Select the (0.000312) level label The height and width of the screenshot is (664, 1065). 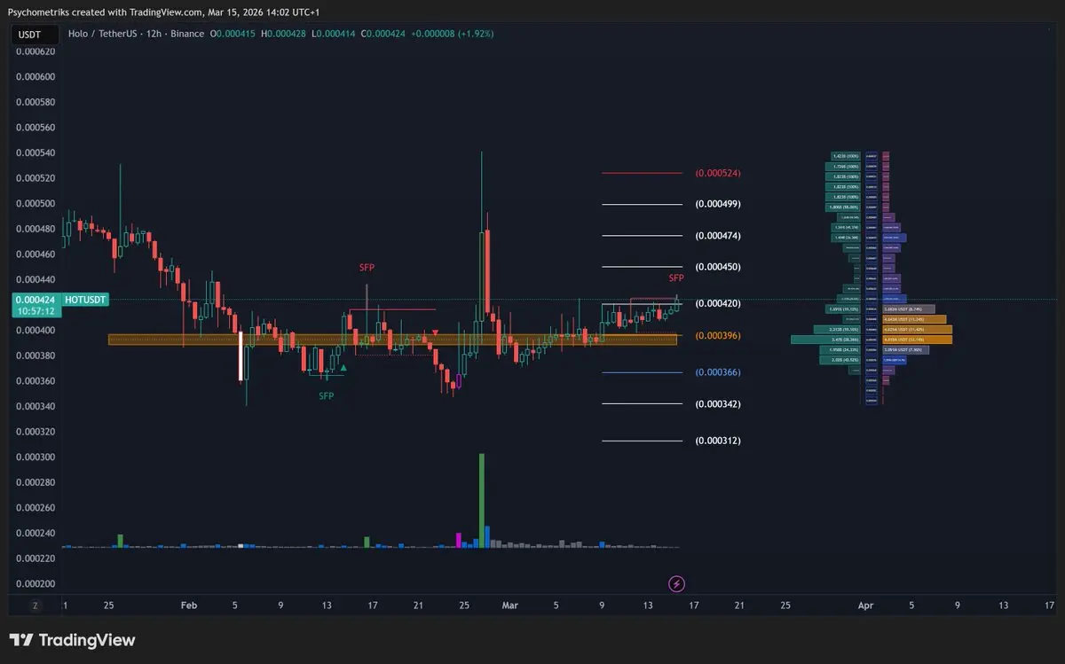click(x=717, y=441)
